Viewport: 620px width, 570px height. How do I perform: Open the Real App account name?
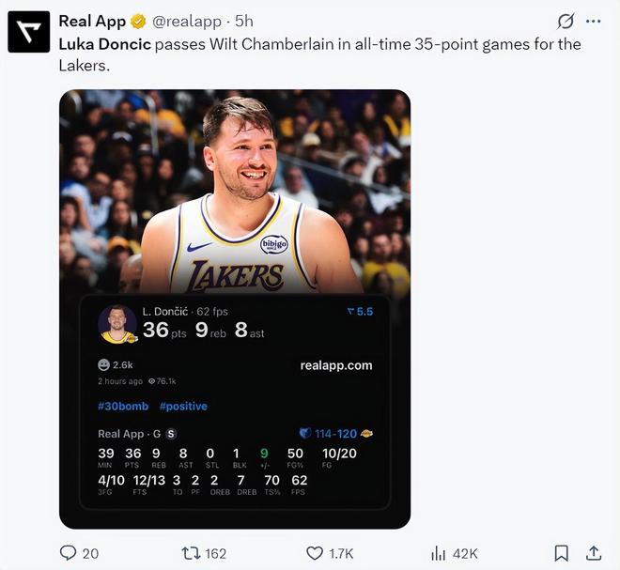click(92, 22)
